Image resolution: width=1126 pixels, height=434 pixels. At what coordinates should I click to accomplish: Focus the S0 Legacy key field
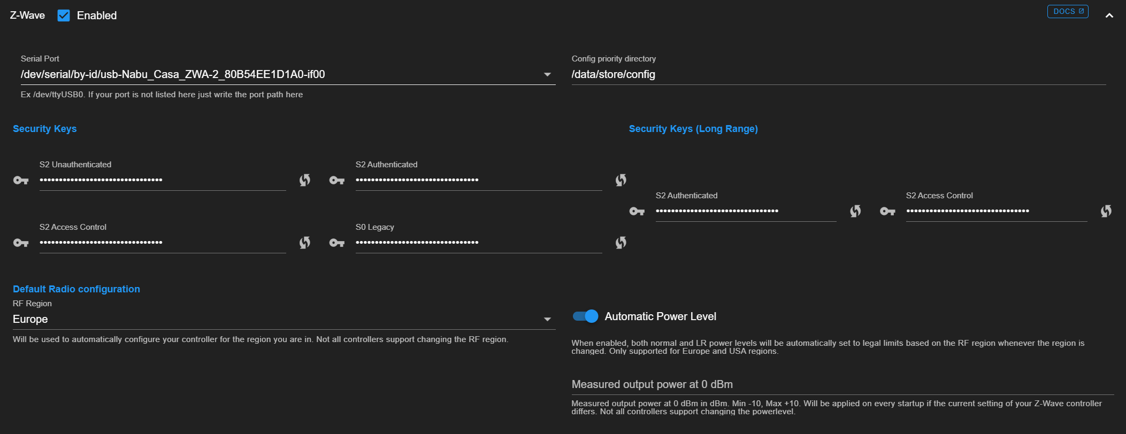point(478,243)
